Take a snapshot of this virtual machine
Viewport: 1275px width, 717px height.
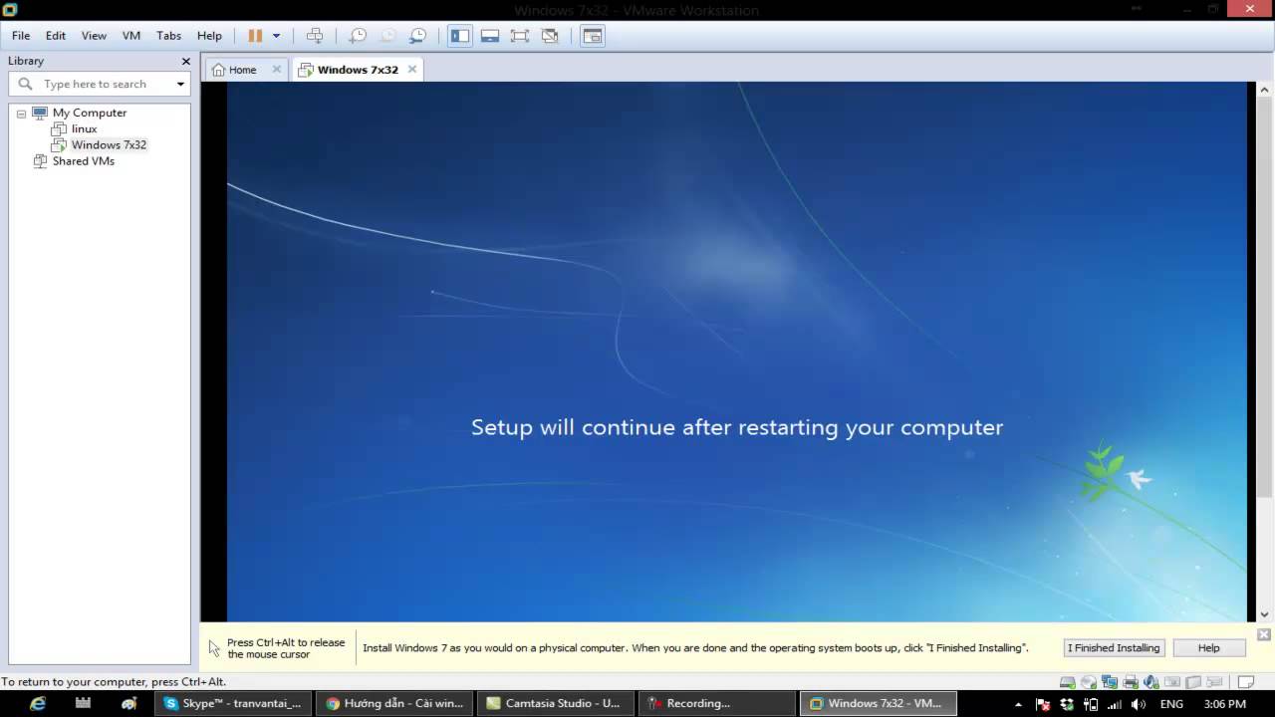pos(358,36)
